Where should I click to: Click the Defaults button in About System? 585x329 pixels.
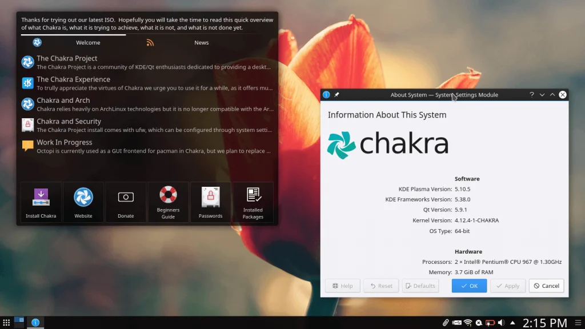(x=420, y=286)
